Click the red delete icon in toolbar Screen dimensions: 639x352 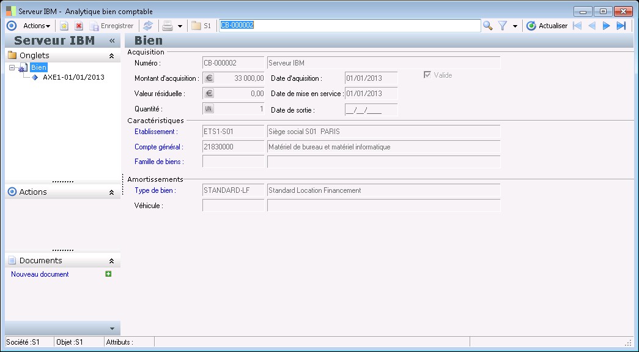(x=78, y=26)
